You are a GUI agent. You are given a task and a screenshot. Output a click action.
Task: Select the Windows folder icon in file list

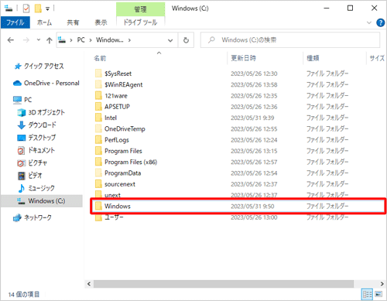(98, 206)
